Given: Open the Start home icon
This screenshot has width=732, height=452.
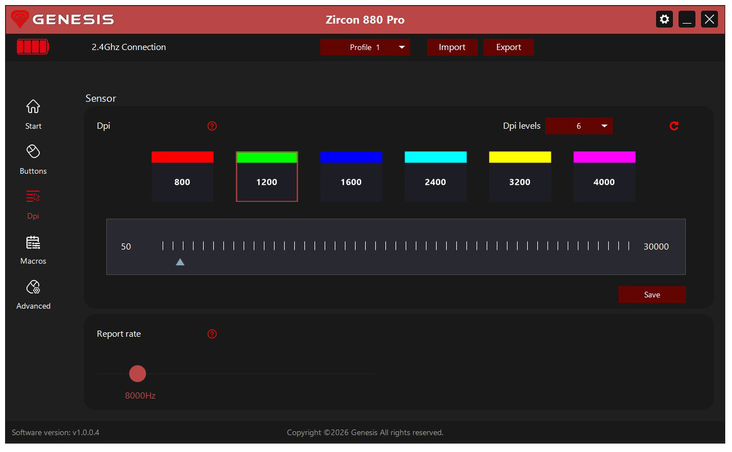Looking at the screenshot, I should (33, 106).
